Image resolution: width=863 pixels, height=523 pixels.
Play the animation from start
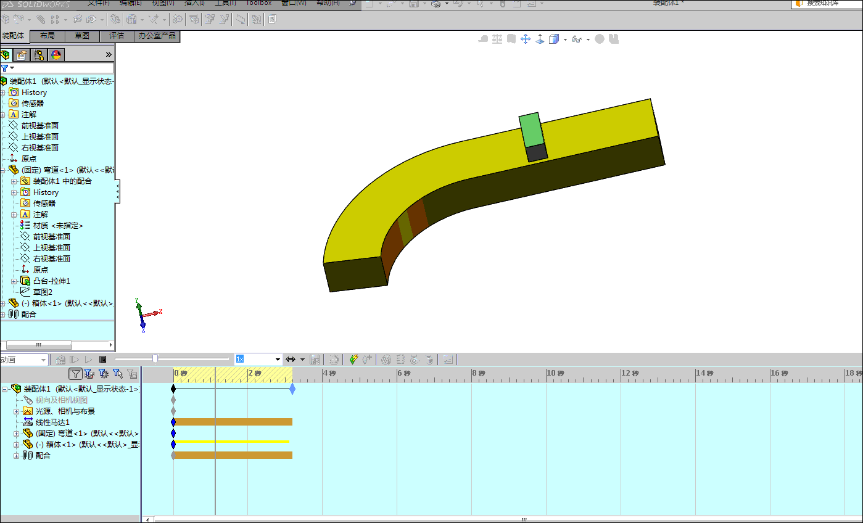[74, 359]
